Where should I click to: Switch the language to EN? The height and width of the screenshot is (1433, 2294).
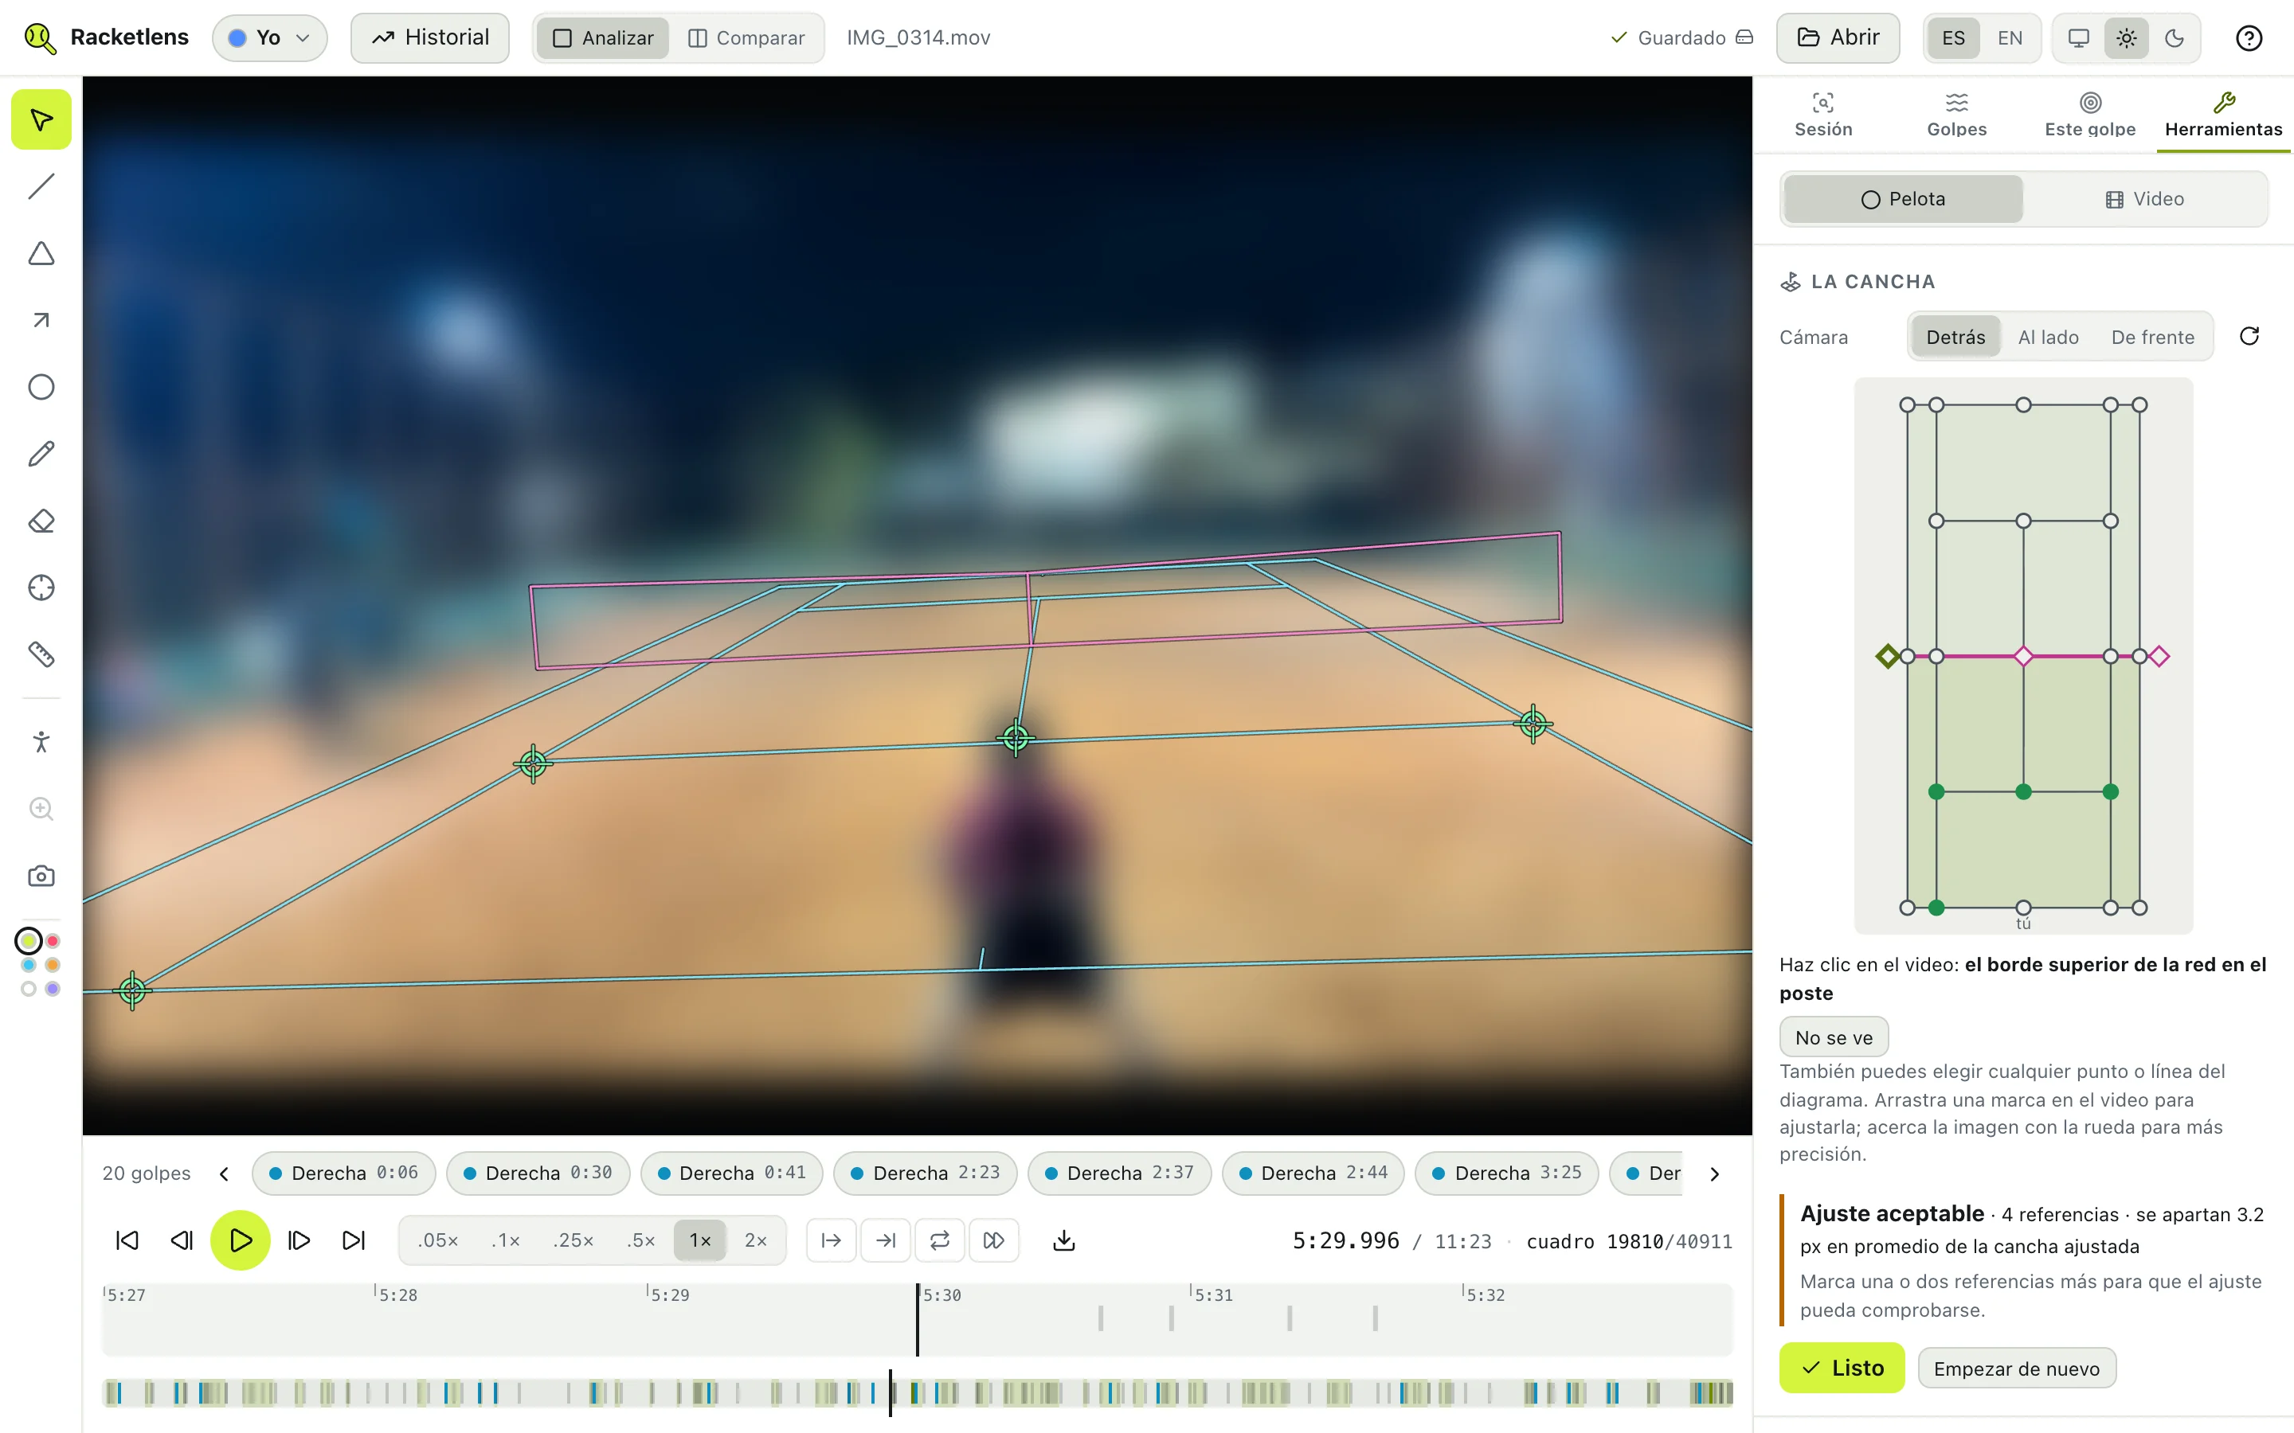point(2010,38)
